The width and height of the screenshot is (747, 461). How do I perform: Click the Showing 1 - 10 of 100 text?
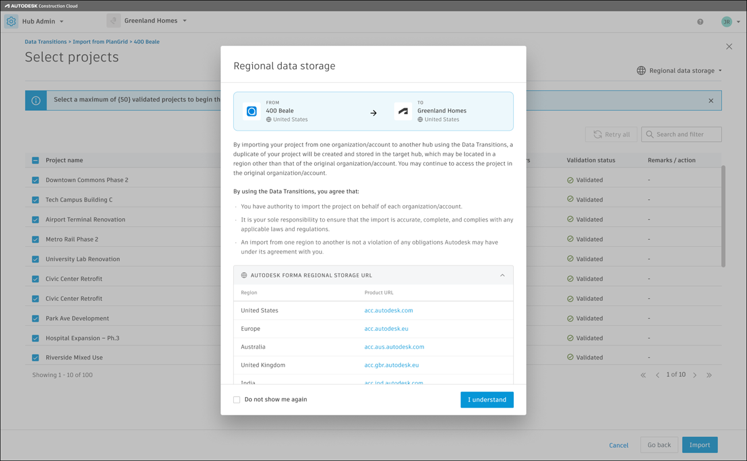coord(63,375)
